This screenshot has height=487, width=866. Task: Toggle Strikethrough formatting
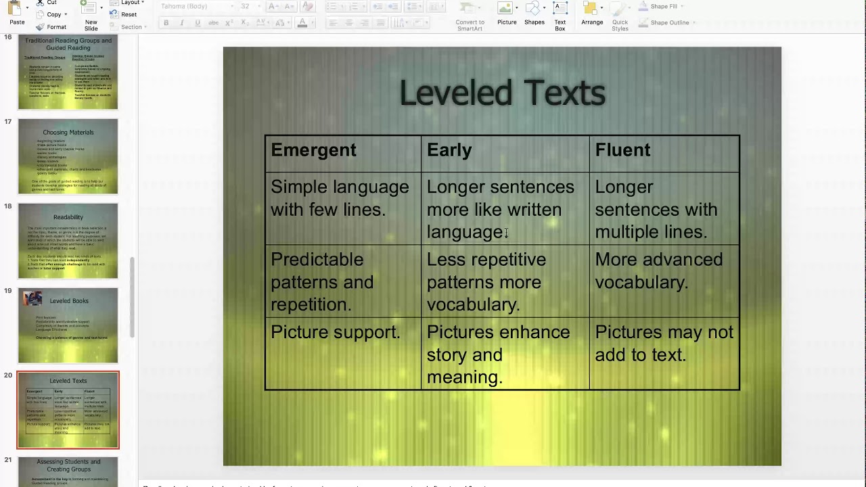(x=213, y=23)
